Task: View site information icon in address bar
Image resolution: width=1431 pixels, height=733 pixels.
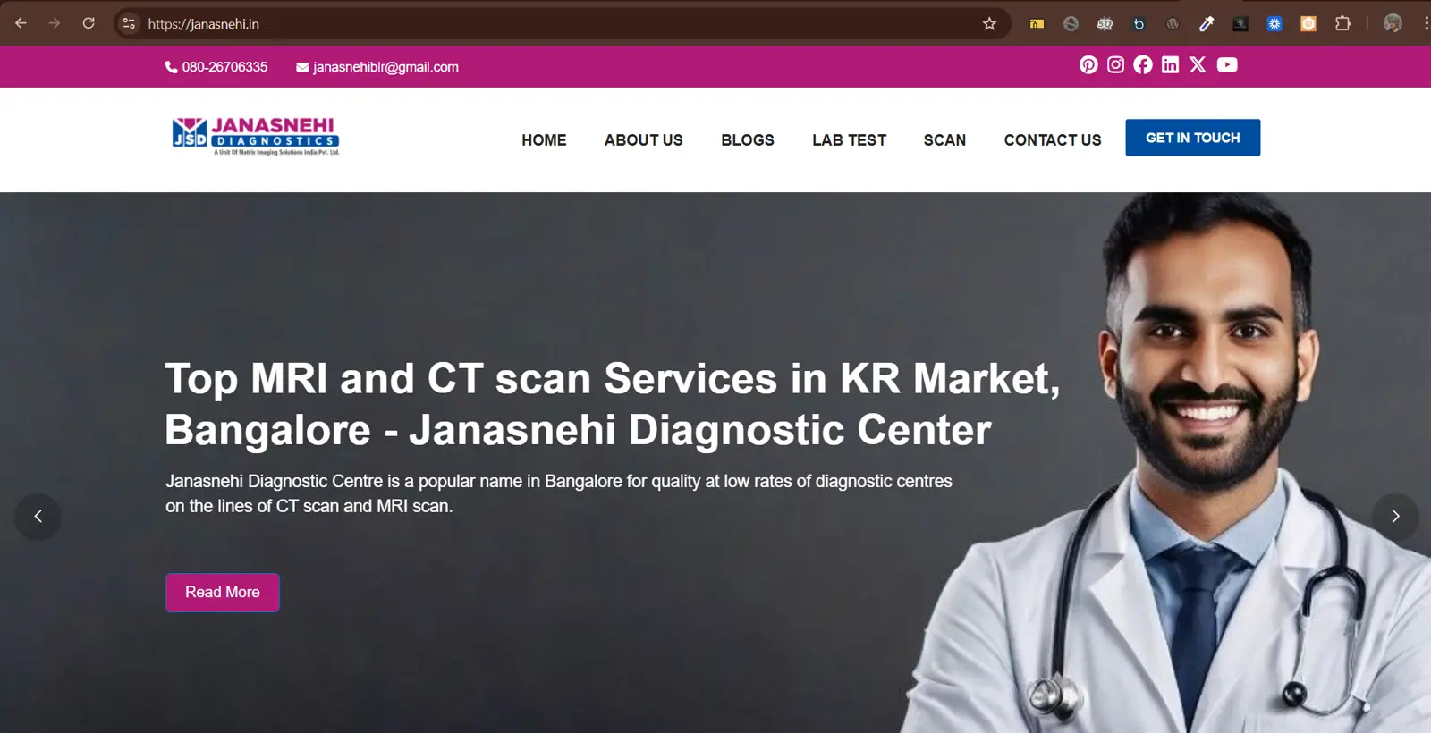Action: [x=129, y=23]
